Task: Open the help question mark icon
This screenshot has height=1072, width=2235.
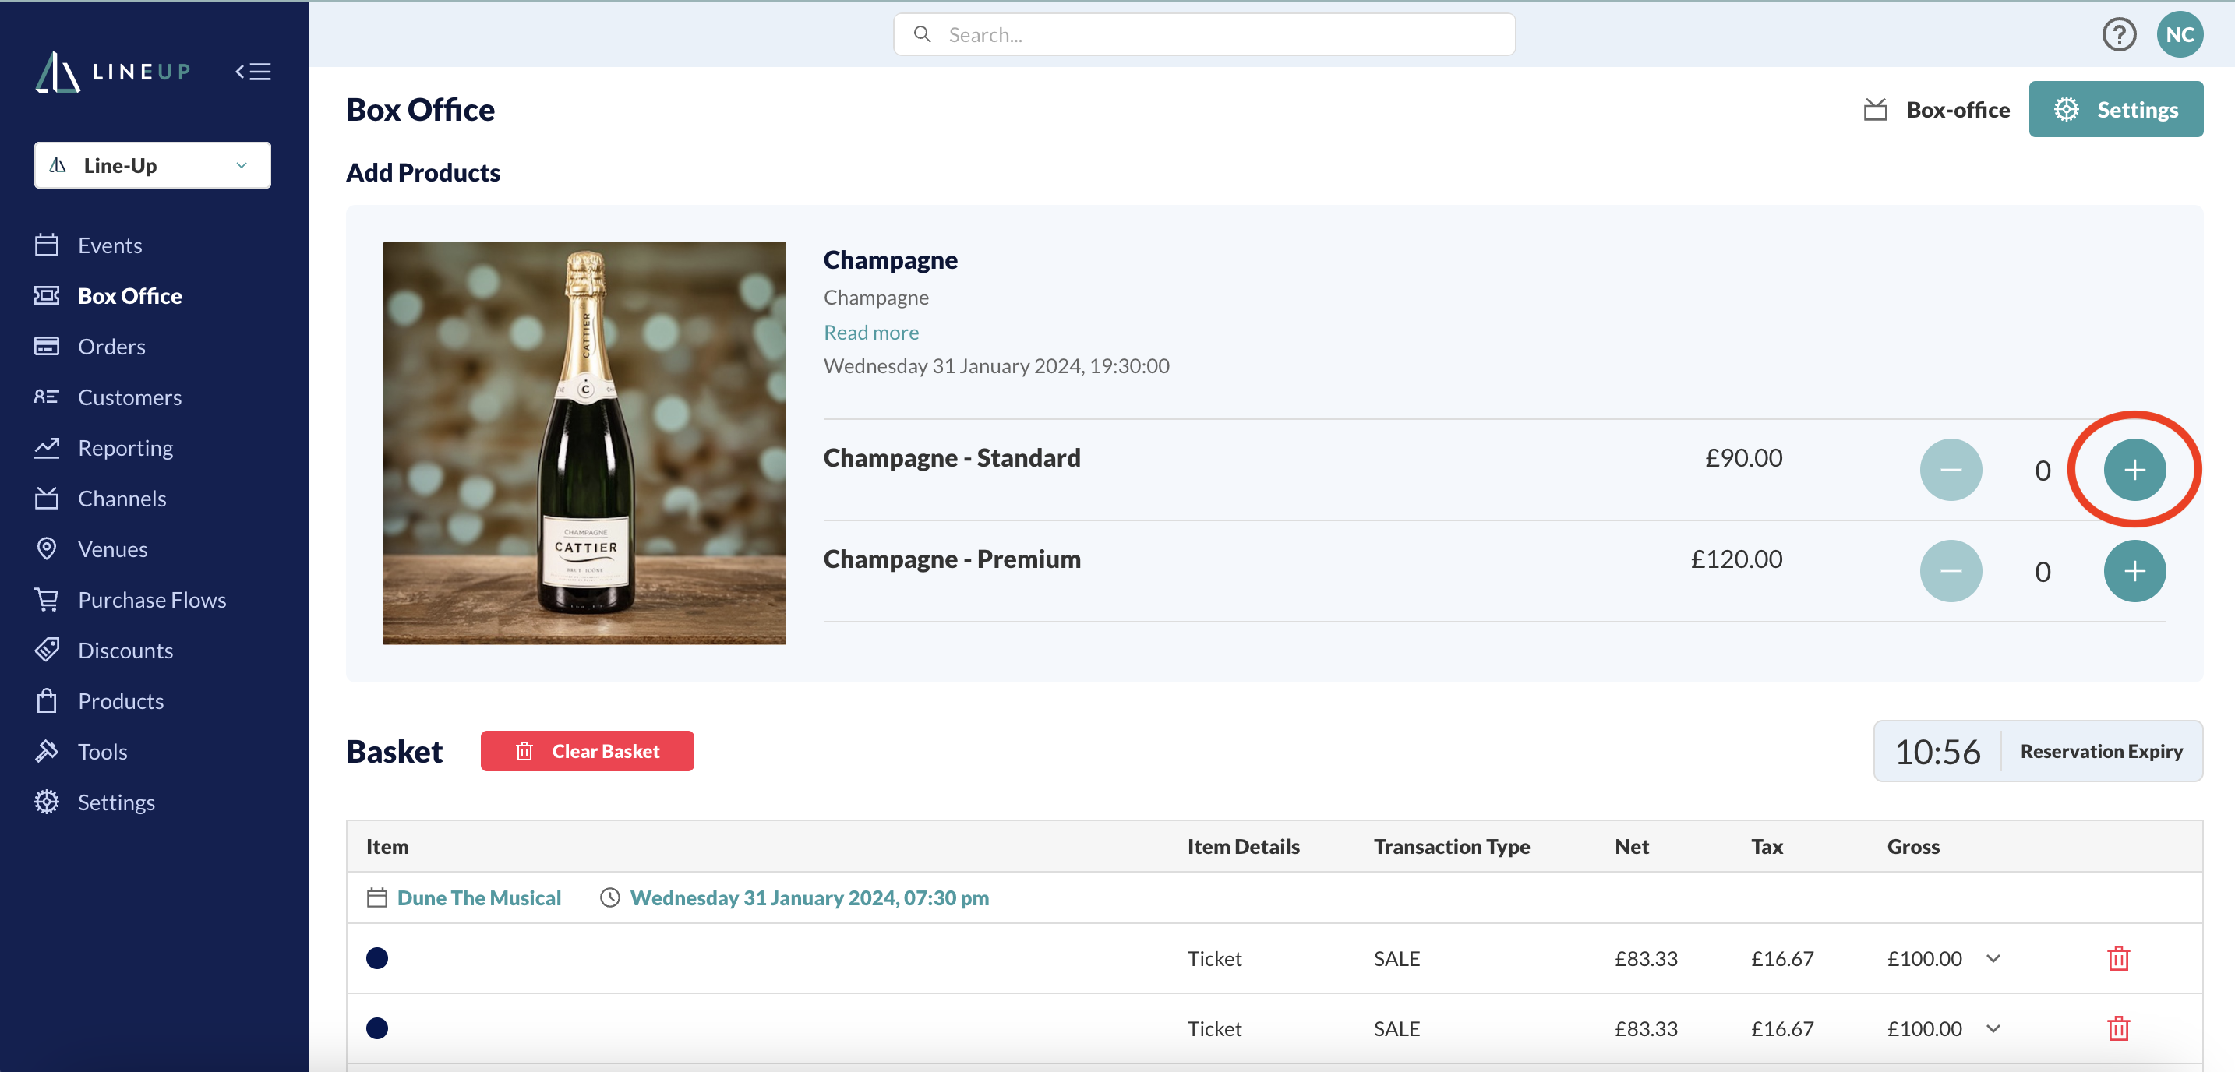Action: [2119, 35]
